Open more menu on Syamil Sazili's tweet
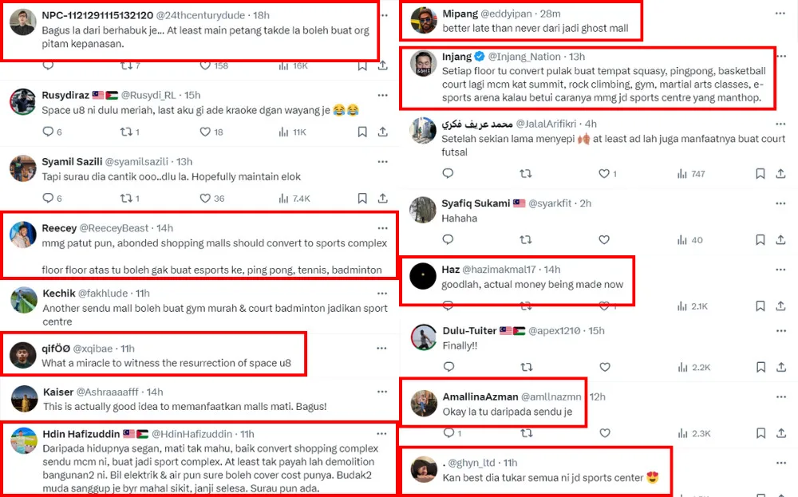The image size is (798, 497). pos(382,162)
